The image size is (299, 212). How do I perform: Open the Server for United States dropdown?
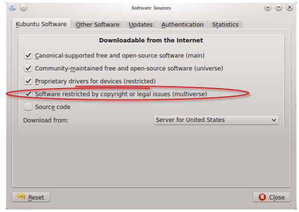click(x=216, y=120)
